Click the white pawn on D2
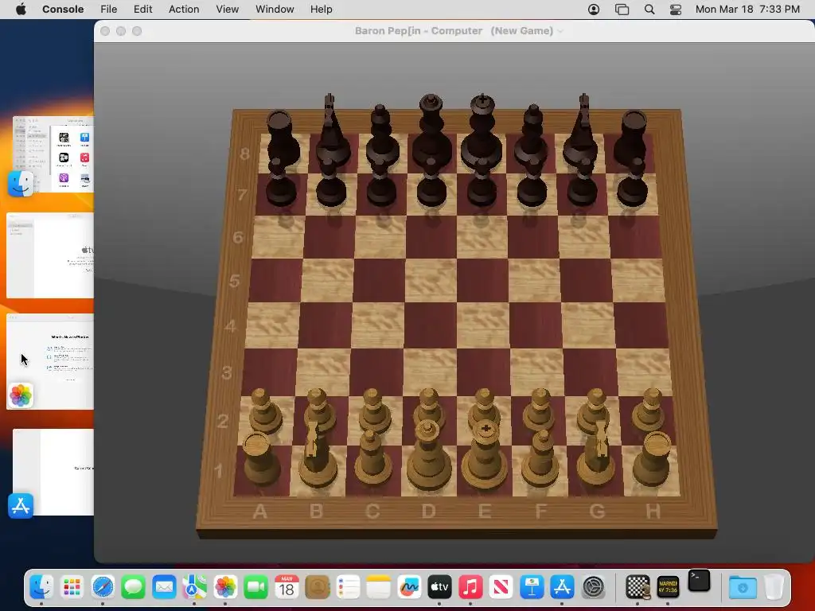815x611 pixels. pyautogui.click(x=429, y=408)
